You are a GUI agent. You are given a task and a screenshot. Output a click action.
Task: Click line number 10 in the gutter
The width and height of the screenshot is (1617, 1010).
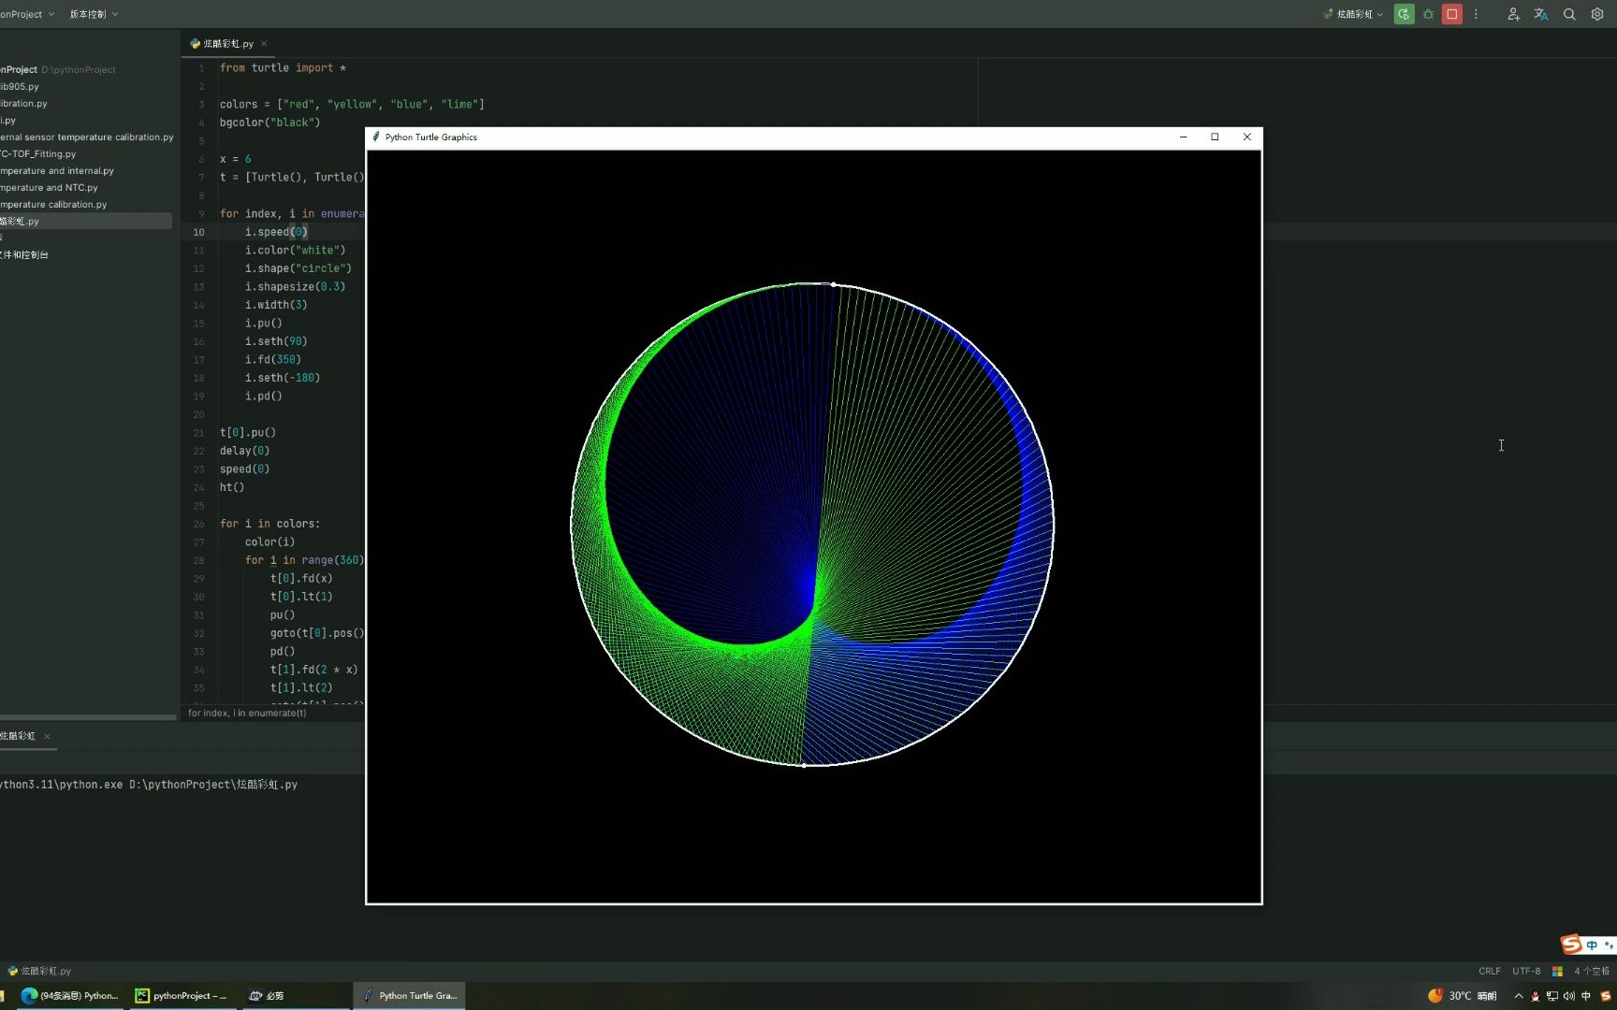(x=198, y=232)
